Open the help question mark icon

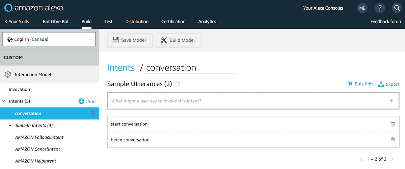pyautogui.click(x=380, y=8)
